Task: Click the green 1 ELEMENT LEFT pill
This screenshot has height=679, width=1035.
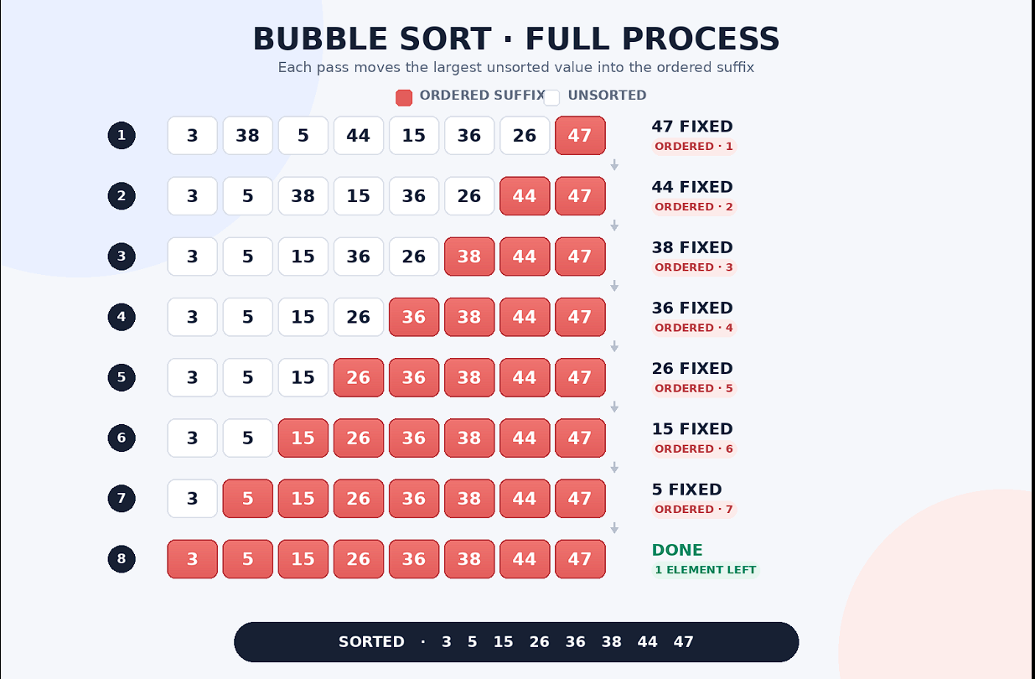Action: [706, 570]
